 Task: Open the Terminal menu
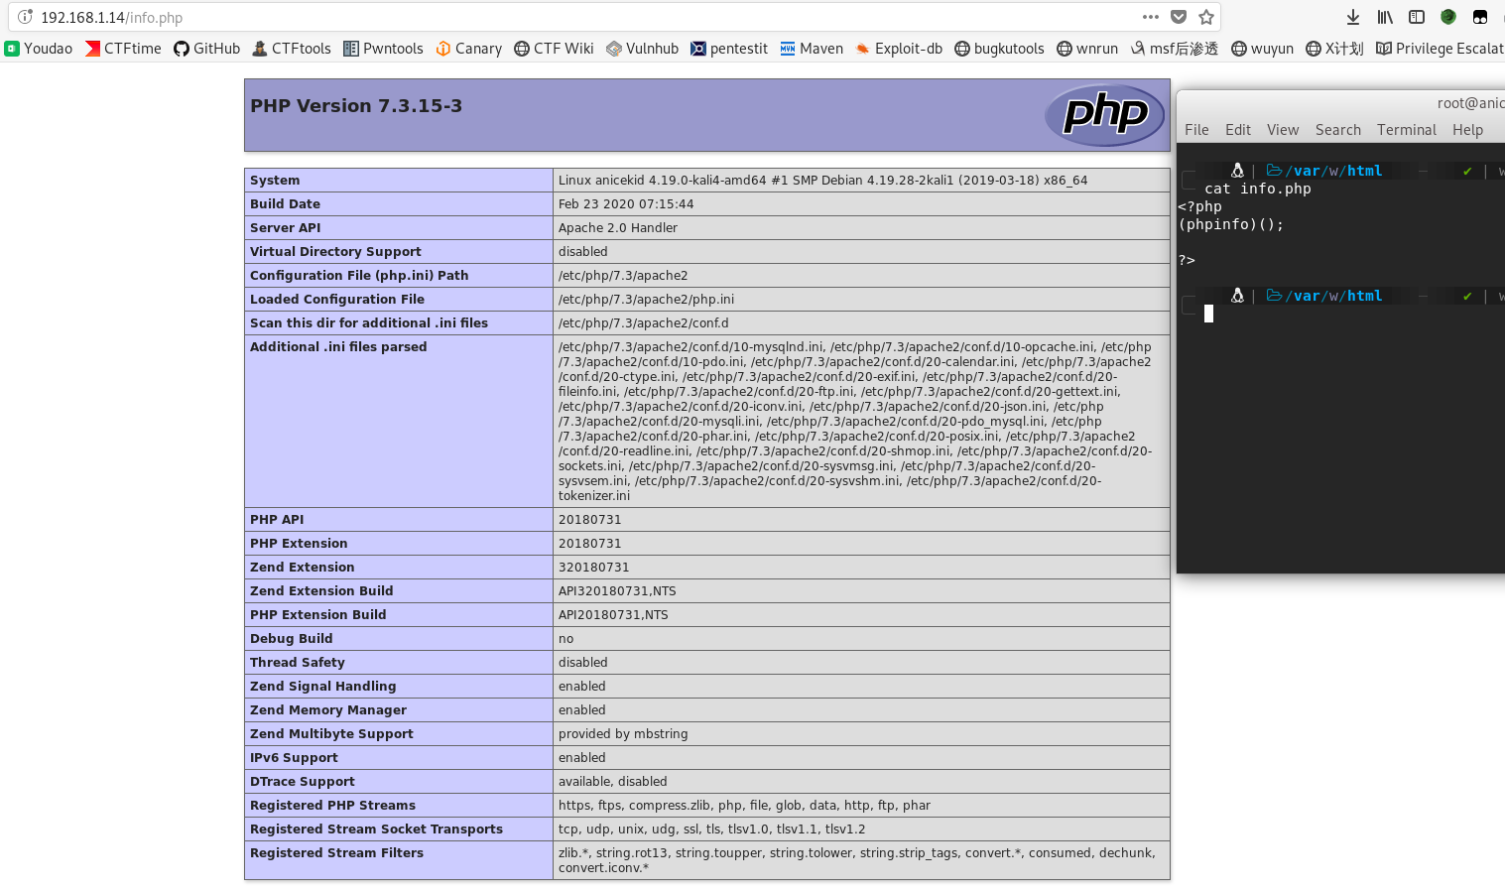[1406, 129]
